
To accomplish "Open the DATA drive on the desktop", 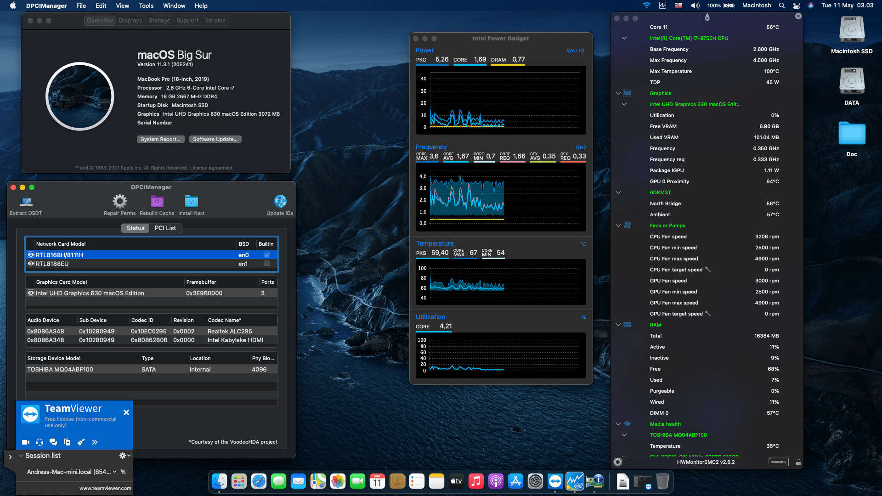I will [852, 86].
